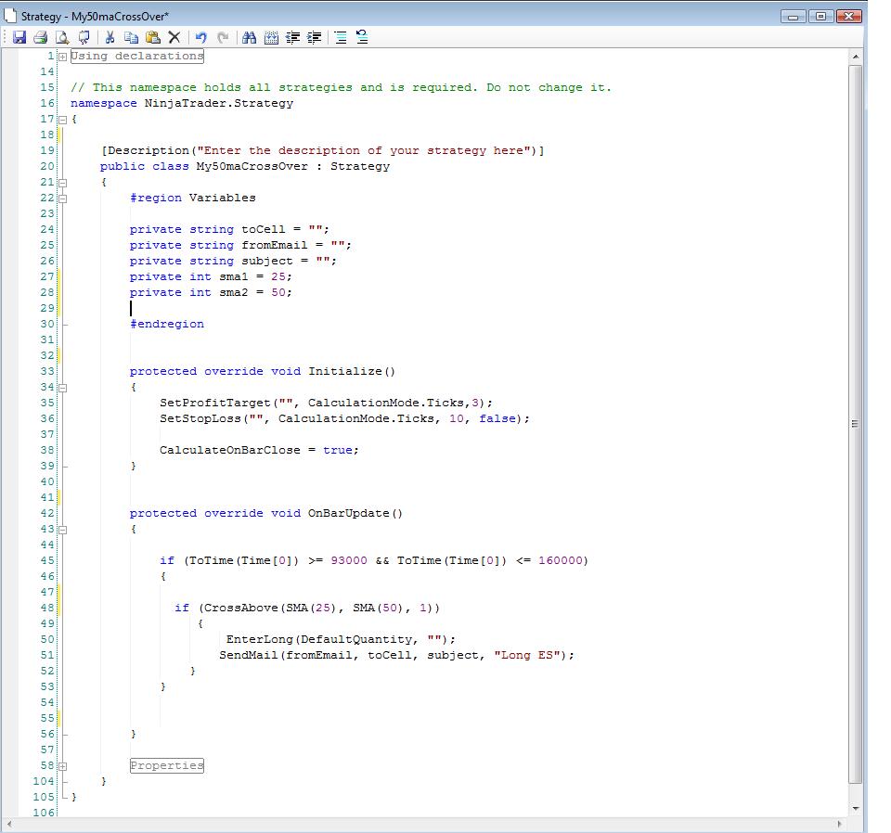Image resolution: width=891 pixels, height=833 pixels.
Task: Maximize the Strategy editor window
Action: (820, 17)
